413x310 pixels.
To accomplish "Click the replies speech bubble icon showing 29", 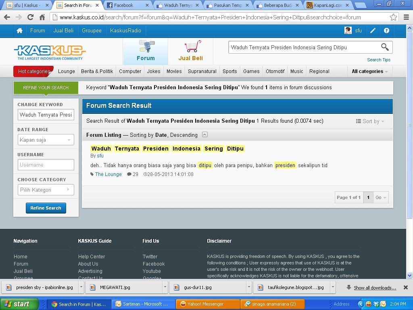I will click(x=129, y=174).
